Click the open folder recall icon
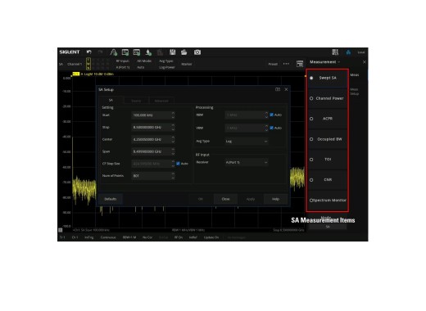426x311 pixels. [x=184, y=52]
